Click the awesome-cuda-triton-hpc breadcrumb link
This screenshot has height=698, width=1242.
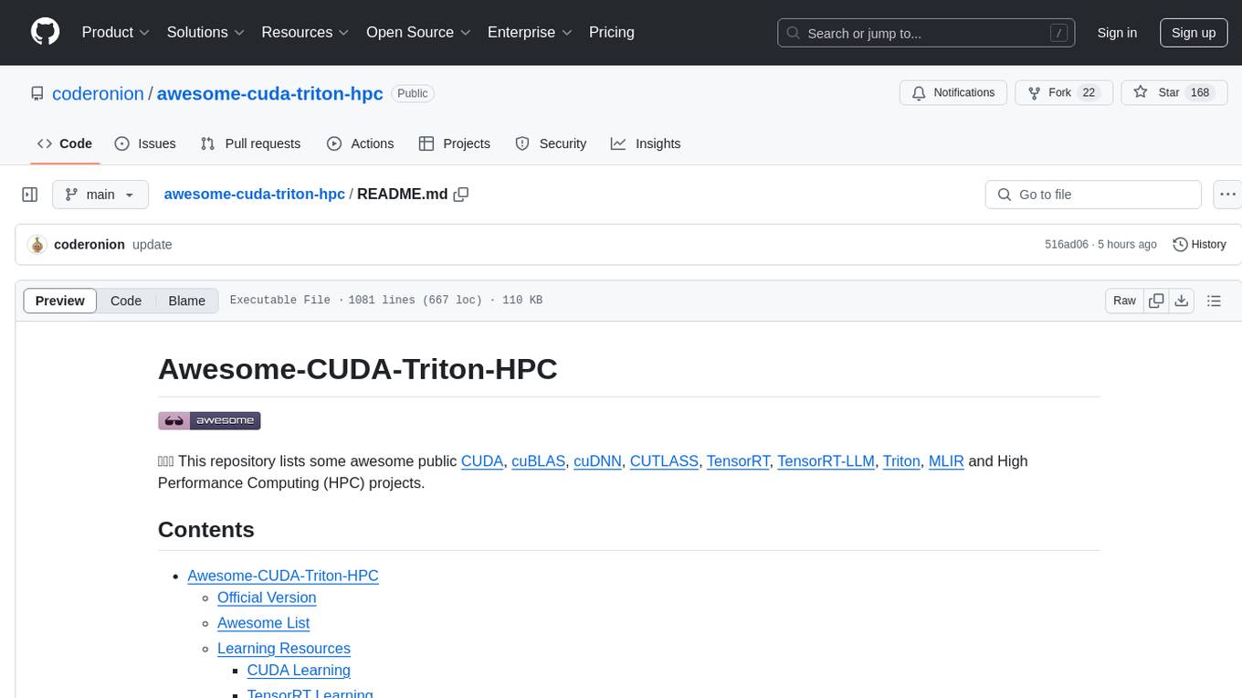coord(254,194)
